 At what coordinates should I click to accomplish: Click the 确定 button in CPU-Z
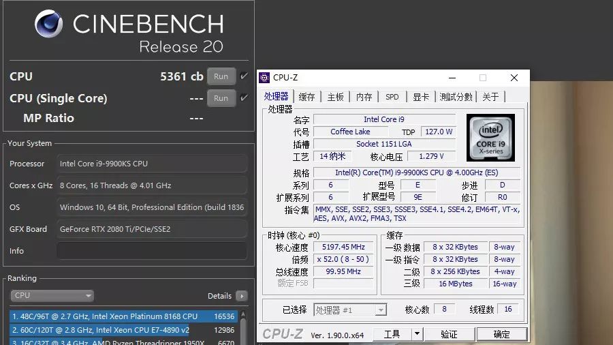[501, 334]
